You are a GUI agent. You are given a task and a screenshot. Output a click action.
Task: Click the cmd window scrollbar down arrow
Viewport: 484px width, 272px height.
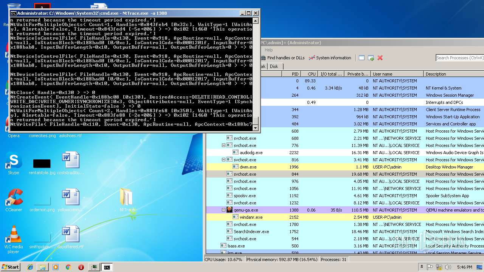256,128
